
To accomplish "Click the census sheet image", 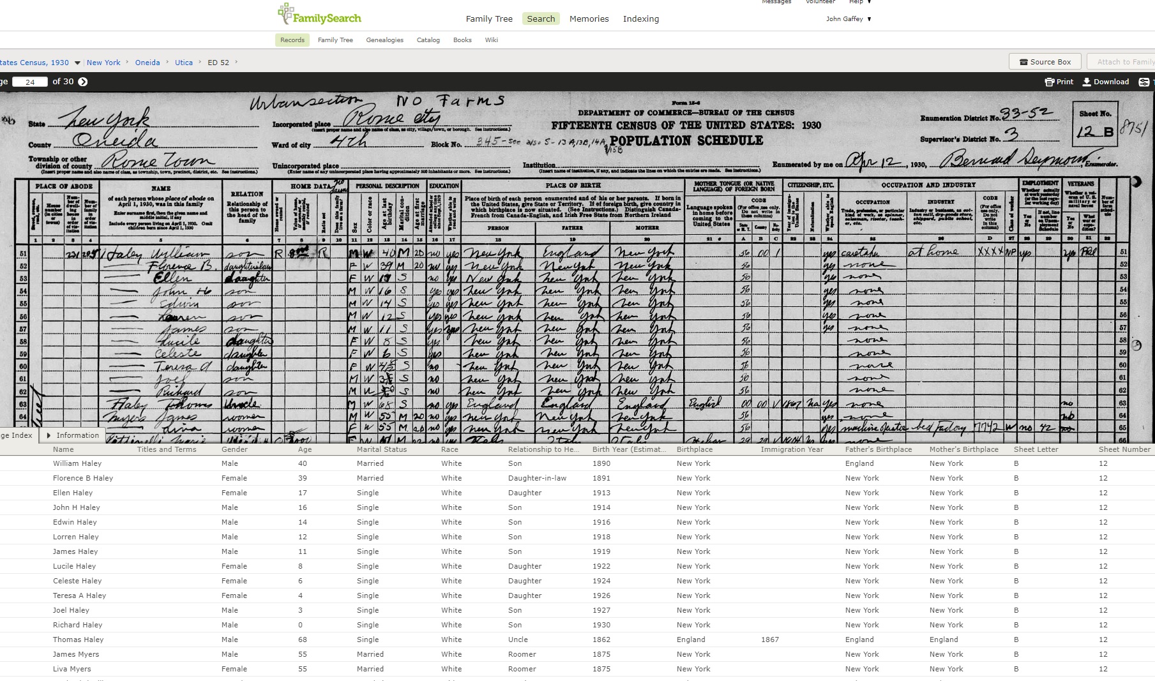I will point(577,268).
